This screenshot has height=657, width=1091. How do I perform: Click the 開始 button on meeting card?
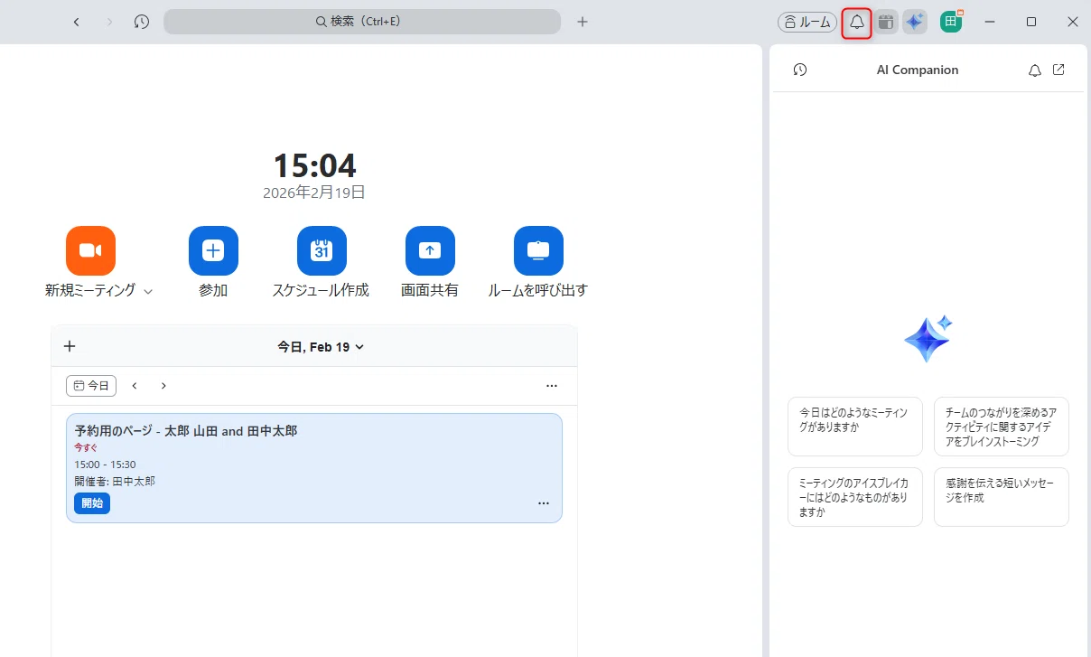(92, 503)
